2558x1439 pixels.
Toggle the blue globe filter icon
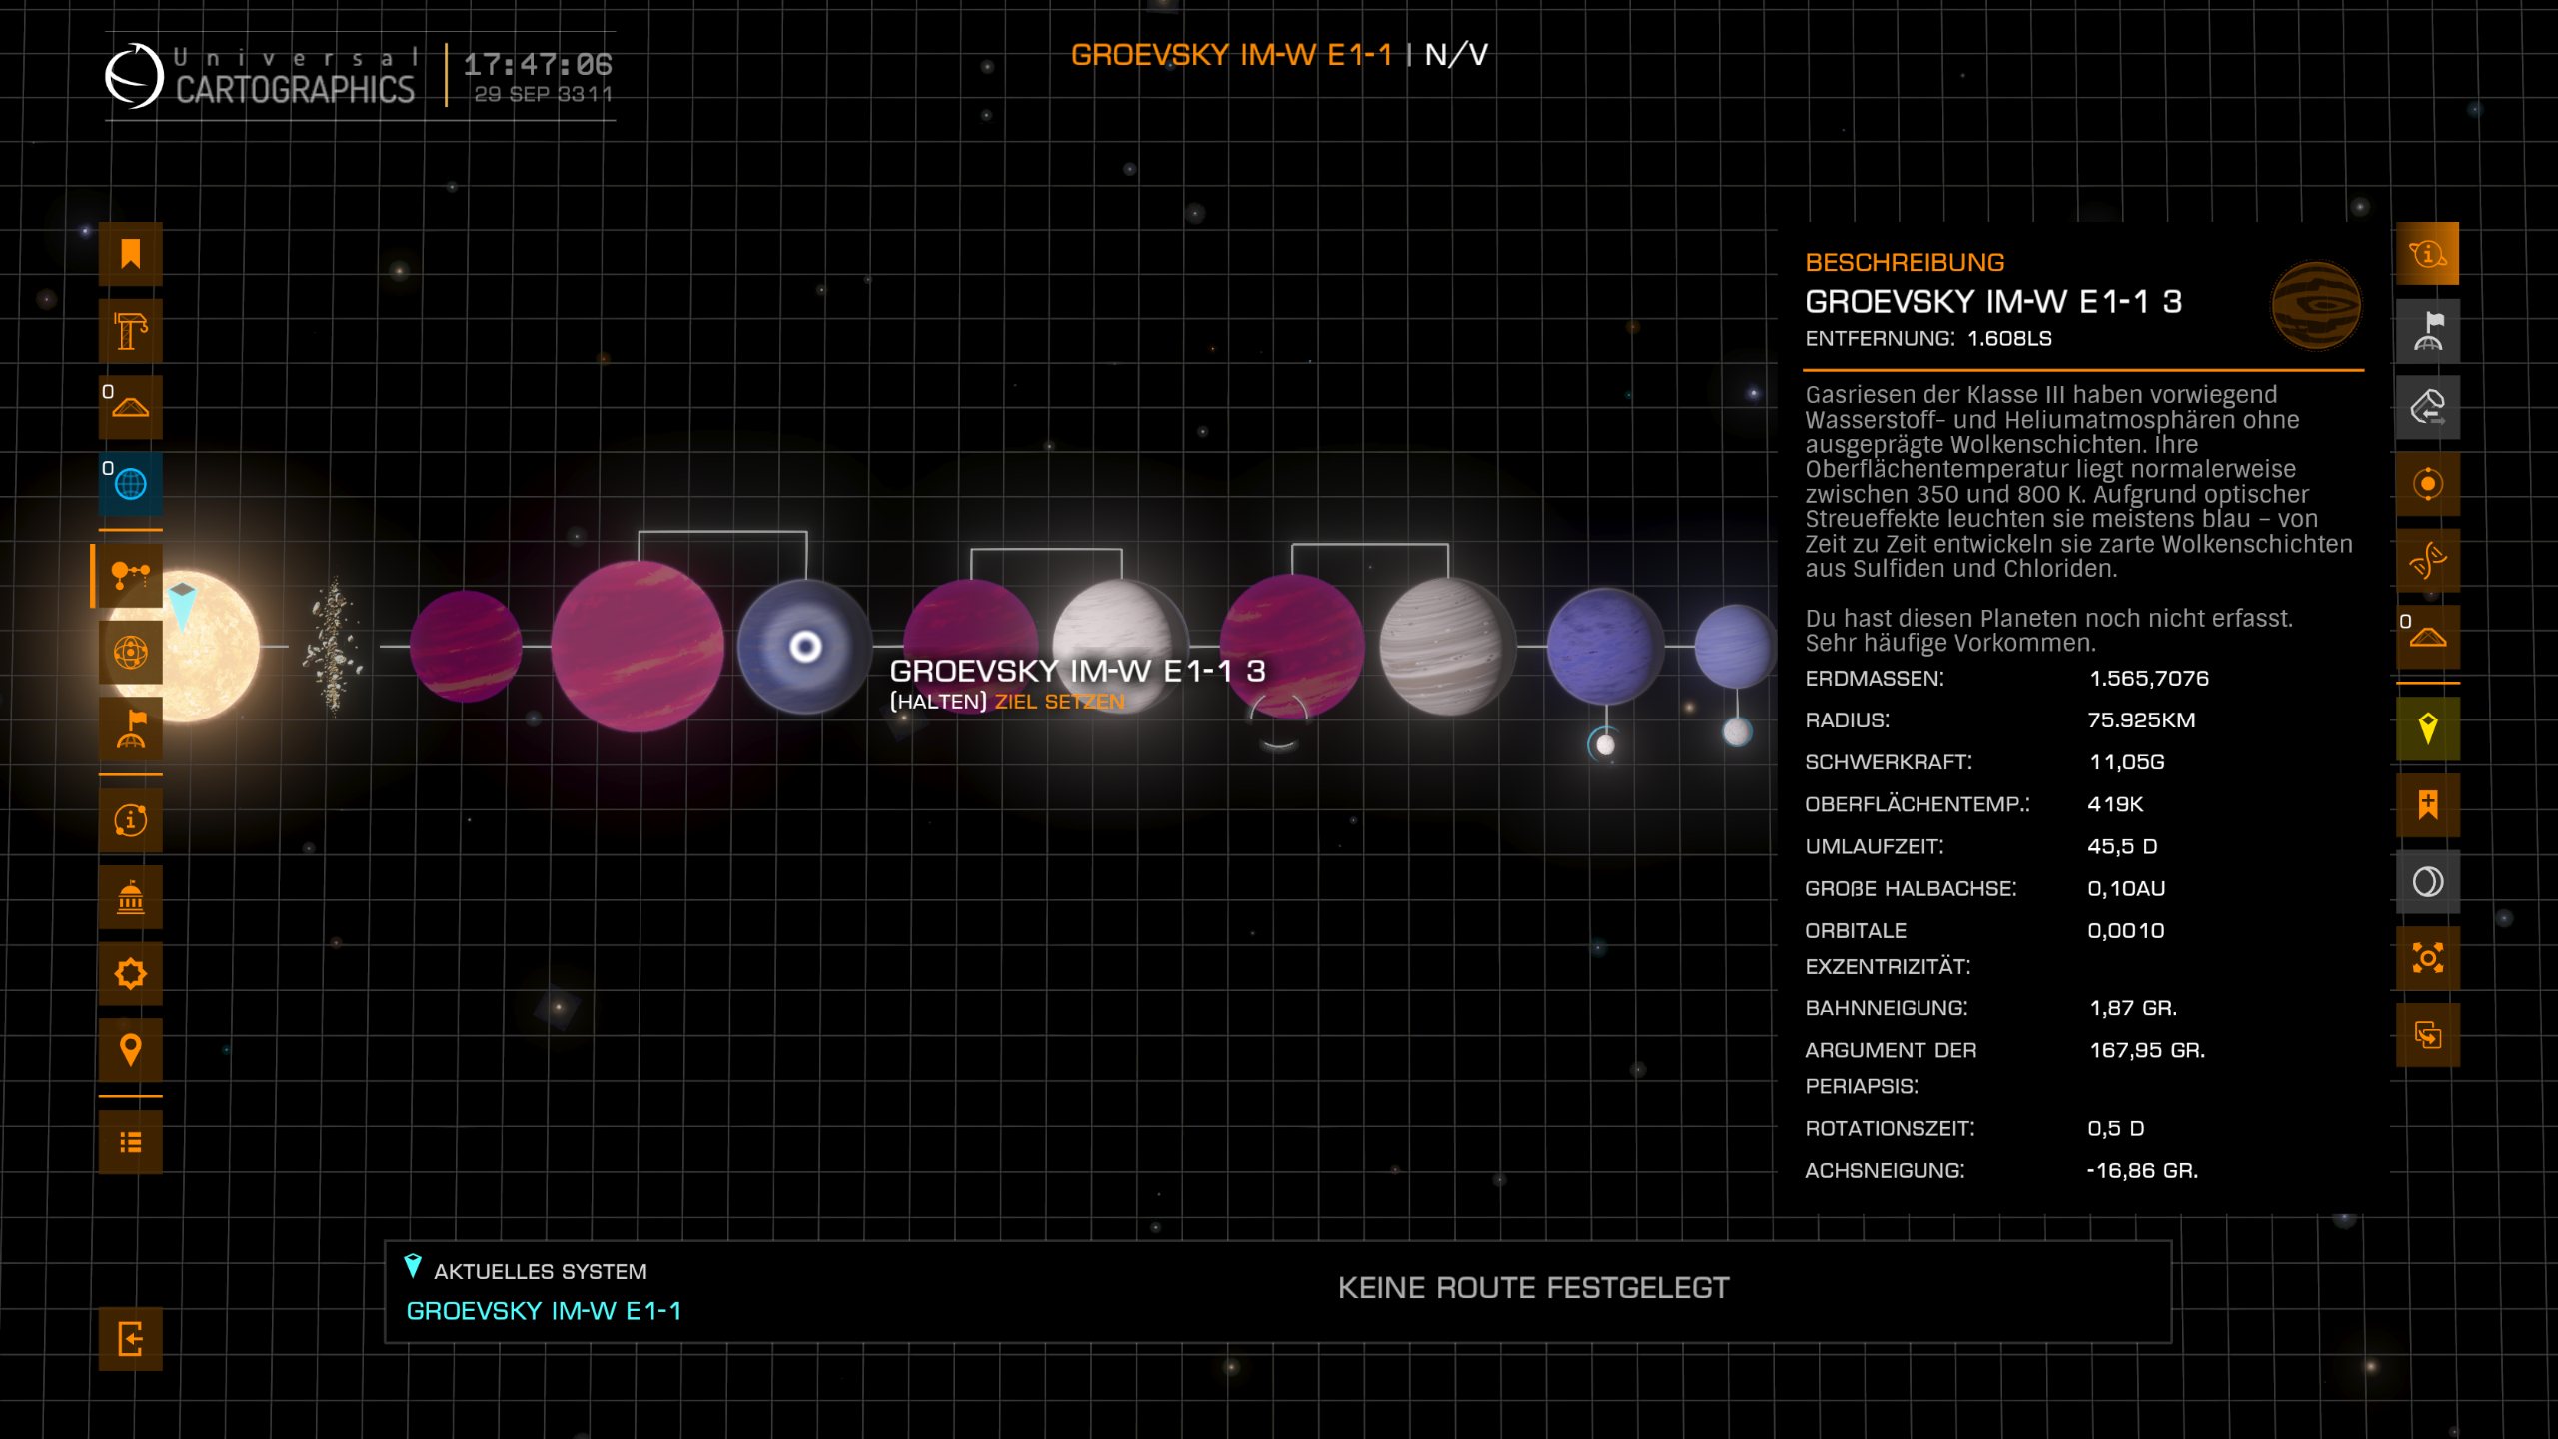point(130,484)
